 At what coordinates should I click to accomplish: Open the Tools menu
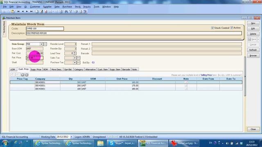97,7
